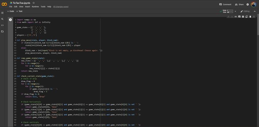Collapse the header with the up chevron
The height and width of the screenshot is (127, 259).
(x=255, y=11)
